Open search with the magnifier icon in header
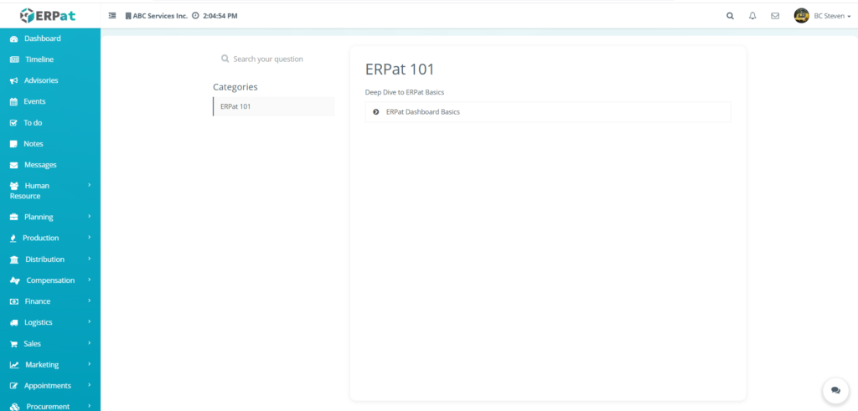858x411 pixels. click(x=730, y=16)
